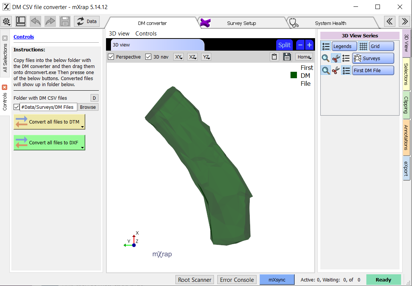
Task: Open the Controls menu above the 3D view
Action: [146, 34]
